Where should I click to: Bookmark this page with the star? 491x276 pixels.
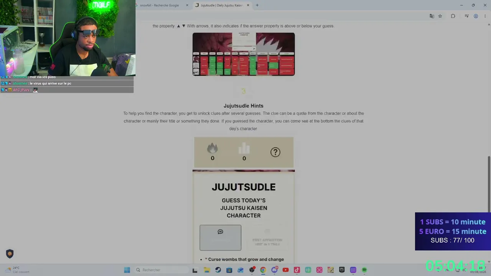coord(440,16)
